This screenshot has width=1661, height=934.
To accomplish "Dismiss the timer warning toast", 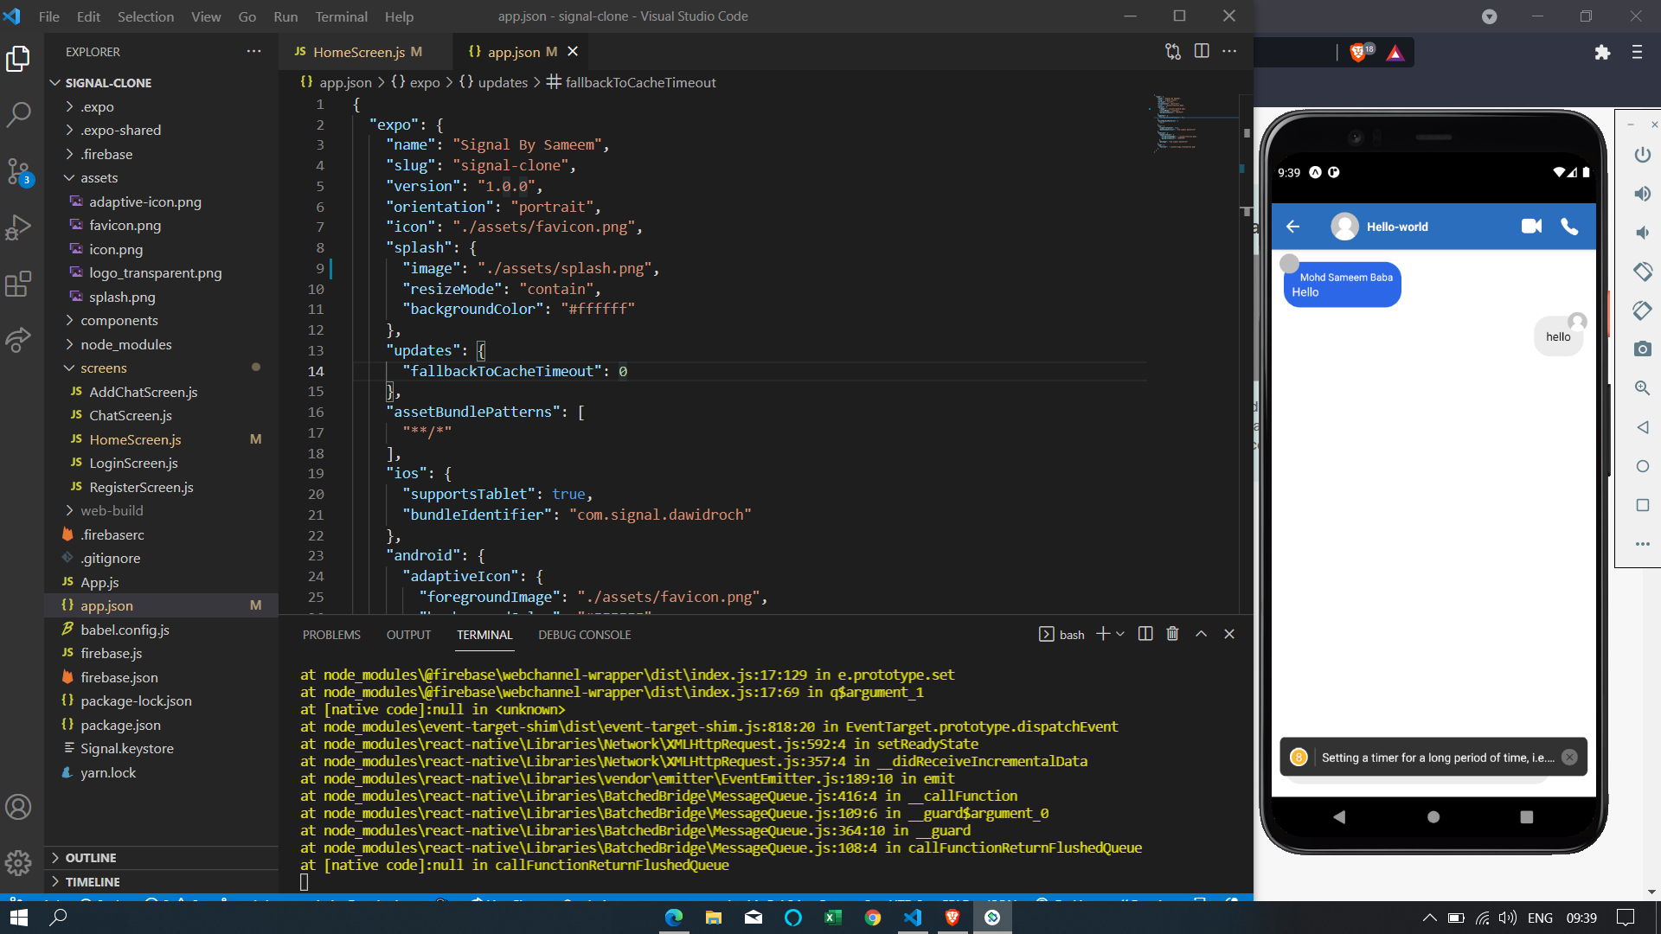I will pos(1569,758).
